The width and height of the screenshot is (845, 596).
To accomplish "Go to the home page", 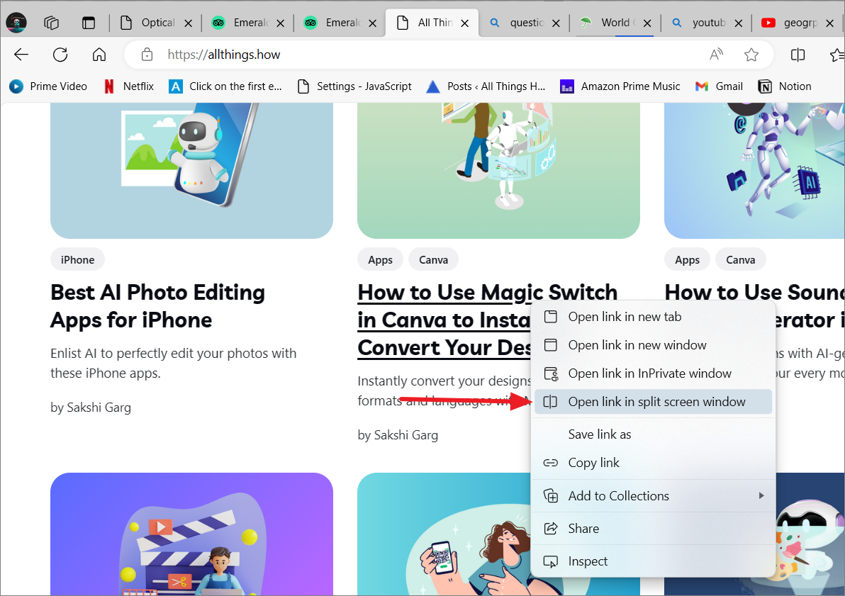I will 99,55.
